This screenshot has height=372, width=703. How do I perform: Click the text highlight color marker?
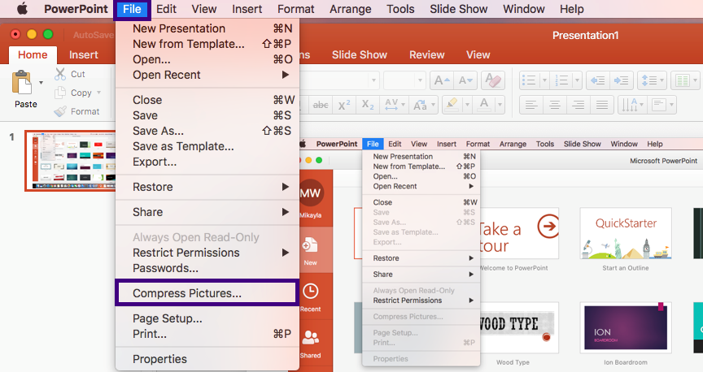coord(452,105)
